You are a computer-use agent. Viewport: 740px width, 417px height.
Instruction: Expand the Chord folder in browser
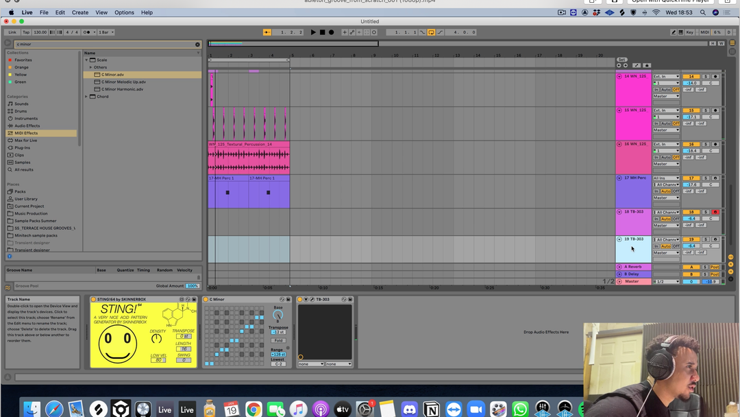(86, 97)
